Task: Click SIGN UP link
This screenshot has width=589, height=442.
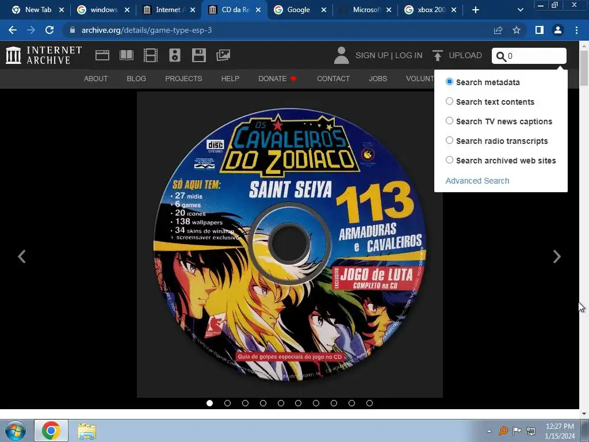Action: tap(372, 55)
